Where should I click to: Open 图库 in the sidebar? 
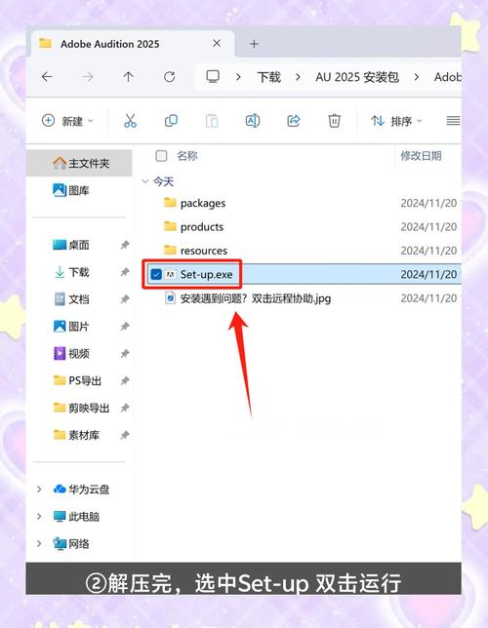point(79,190)
